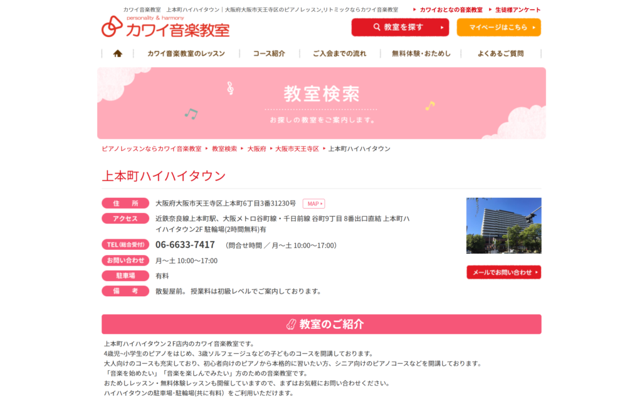Click the TEL(総合受付) label badge
Viewport: 642px width, 399px height.
125,245
